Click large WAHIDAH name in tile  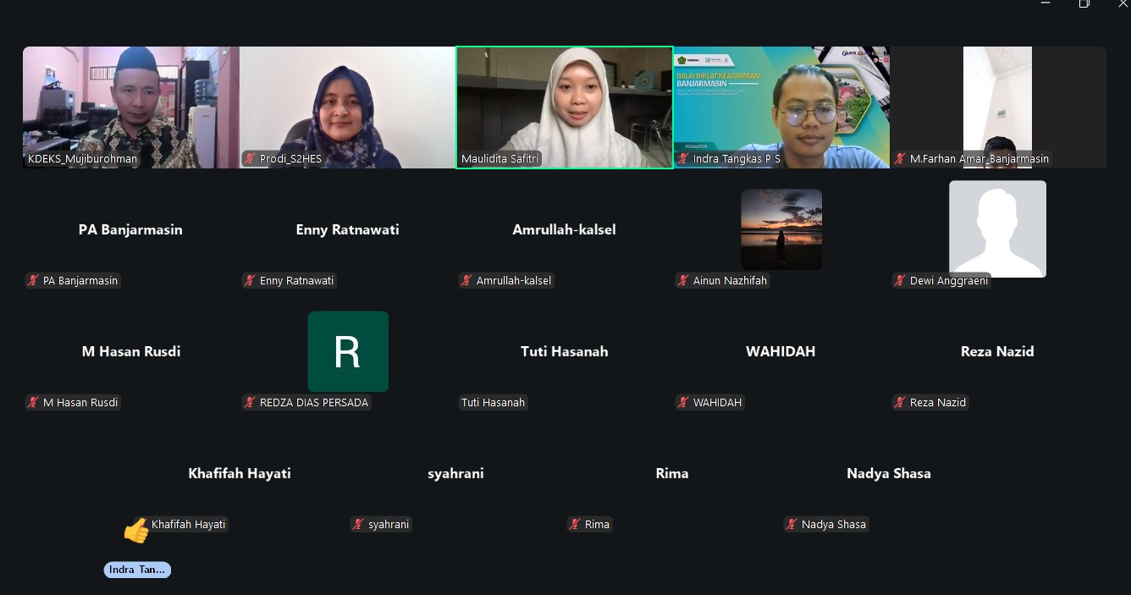pos(781,351)
